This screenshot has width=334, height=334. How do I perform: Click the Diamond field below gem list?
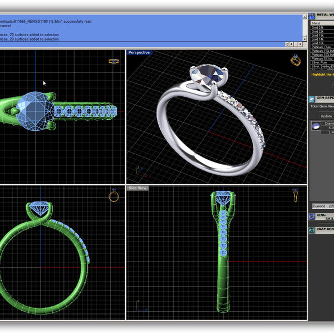click(x=322, y=206)
